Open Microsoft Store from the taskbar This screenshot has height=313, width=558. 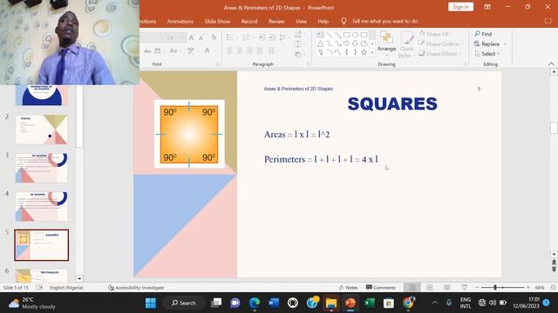click(x=389, y=303)
